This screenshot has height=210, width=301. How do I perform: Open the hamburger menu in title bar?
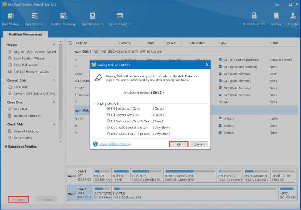click(x=277, y=5)
